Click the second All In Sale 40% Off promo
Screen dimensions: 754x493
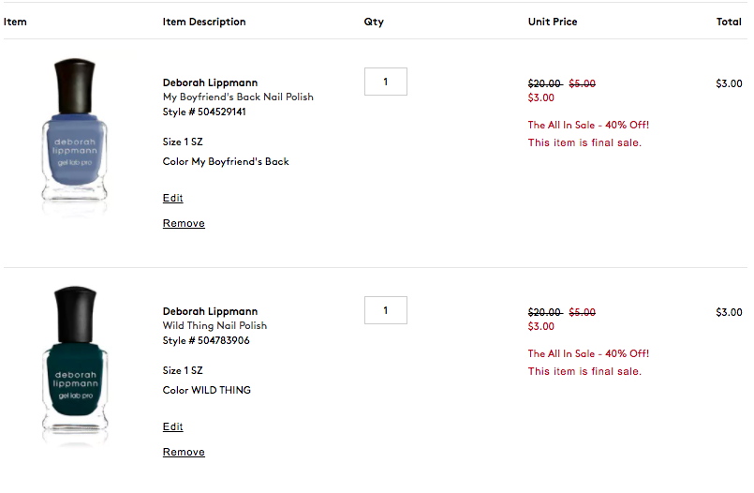pyautogui.click(x=588, y=353)
